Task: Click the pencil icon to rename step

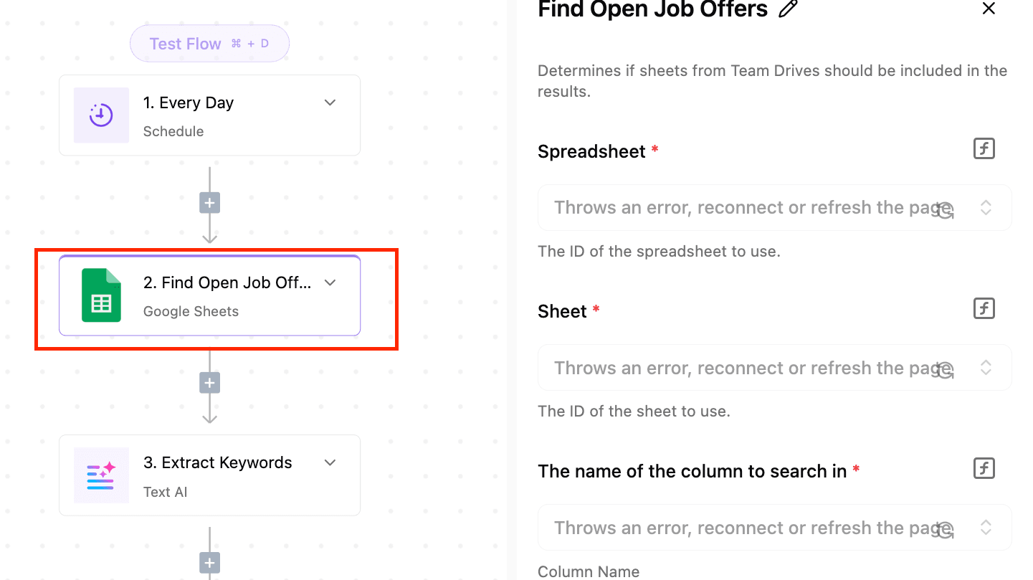Action: point(788,9)
